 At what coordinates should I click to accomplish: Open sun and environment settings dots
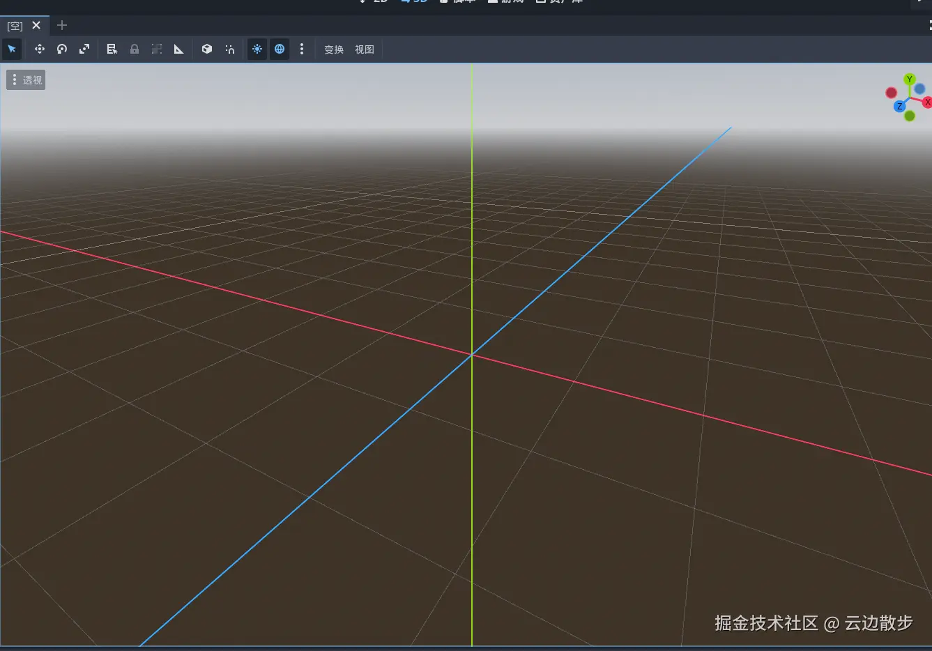click(x=302, y=49)
